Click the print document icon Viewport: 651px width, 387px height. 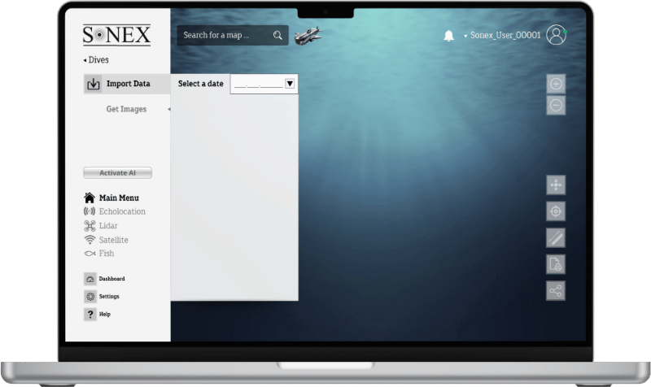point(556,264)
